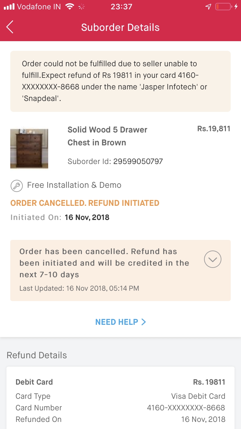Tap the network activity spinner icon

(x=82, y=7)
